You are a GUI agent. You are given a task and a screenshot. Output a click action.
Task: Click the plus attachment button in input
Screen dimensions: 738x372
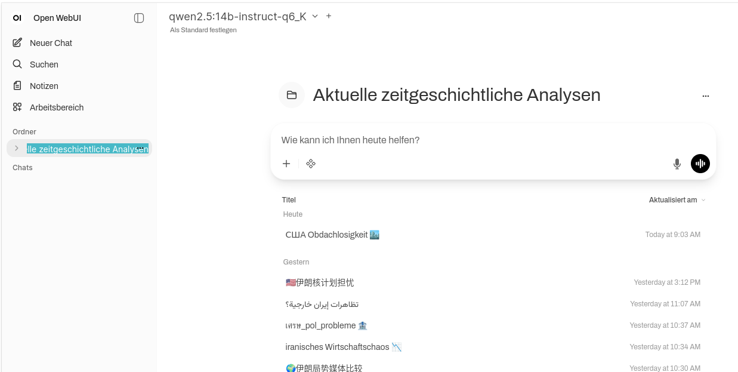pos(286,164)
